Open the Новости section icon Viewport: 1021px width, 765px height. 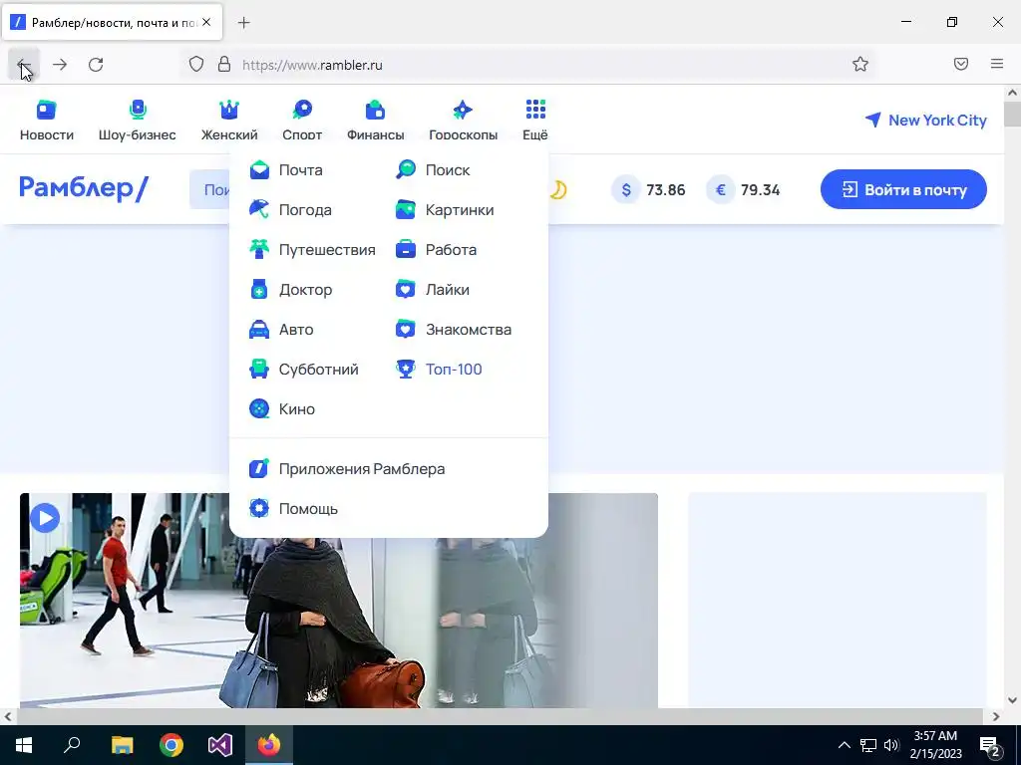pos(46,110)
